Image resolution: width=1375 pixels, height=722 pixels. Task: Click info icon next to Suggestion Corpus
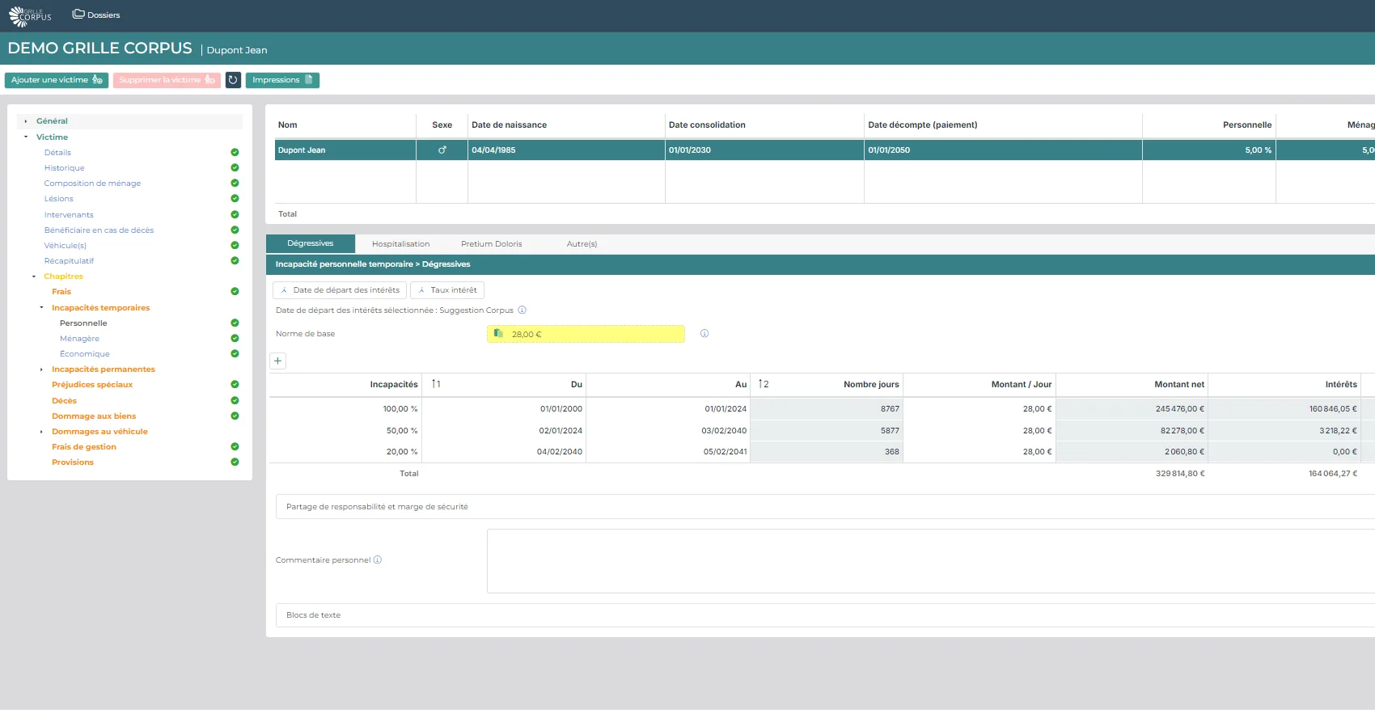click(x=522, y=310)
